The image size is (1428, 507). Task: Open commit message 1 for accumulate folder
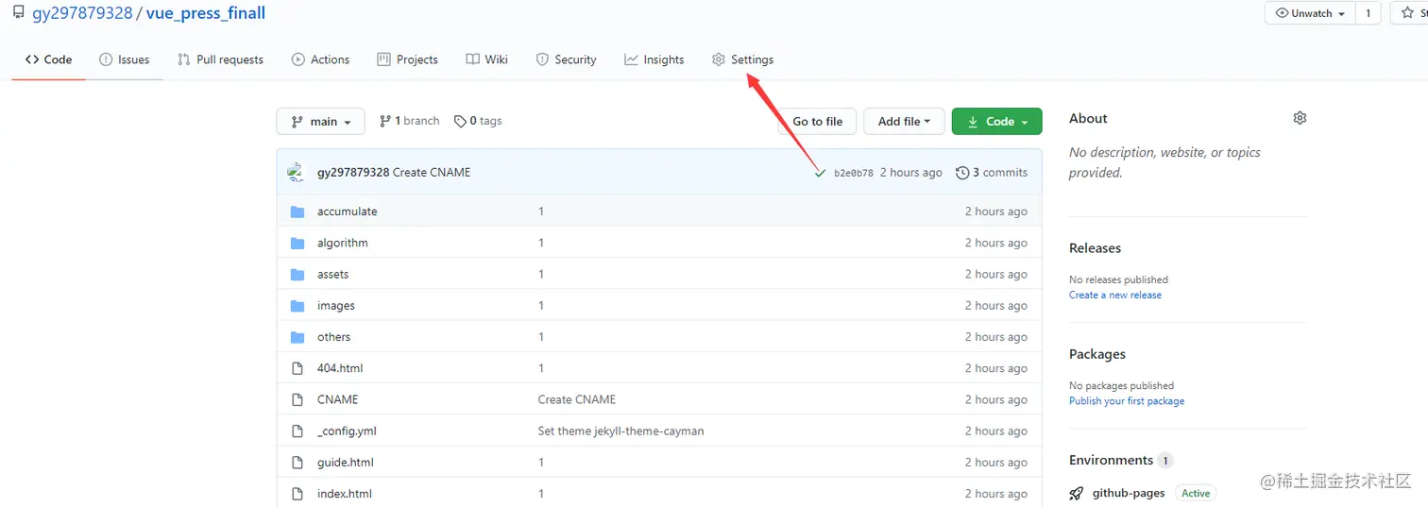pos(541,211)
